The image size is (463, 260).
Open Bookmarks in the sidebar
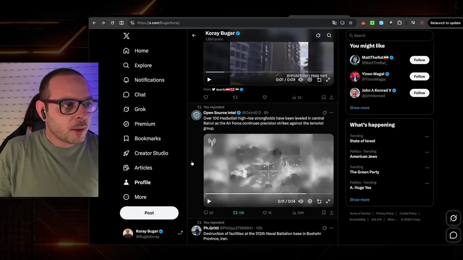point(142,138)
